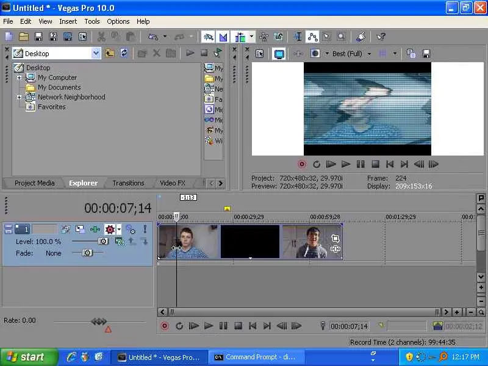
Task: Switch to the Transitions tab
Action: (128, 183)
